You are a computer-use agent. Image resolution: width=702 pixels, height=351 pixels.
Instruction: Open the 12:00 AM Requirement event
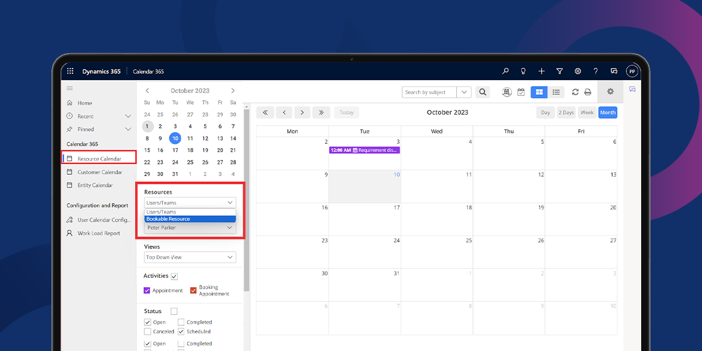pyautogui.click(x=364, y=150)
